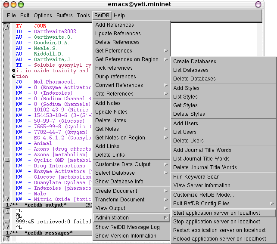Open the Buffers menu
This screenshot has width=277, height=244.
pos(65,15)
